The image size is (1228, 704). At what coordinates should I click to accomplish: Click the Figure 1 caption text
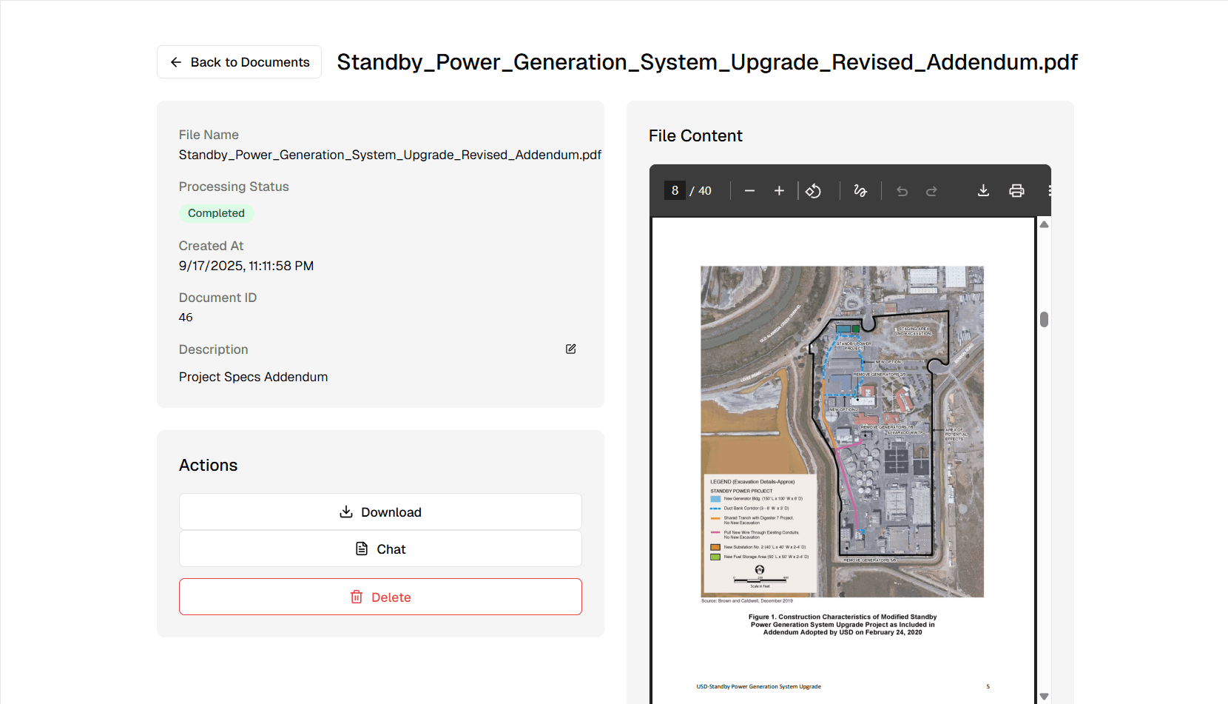pyautogui.click(x=842, y=625)
